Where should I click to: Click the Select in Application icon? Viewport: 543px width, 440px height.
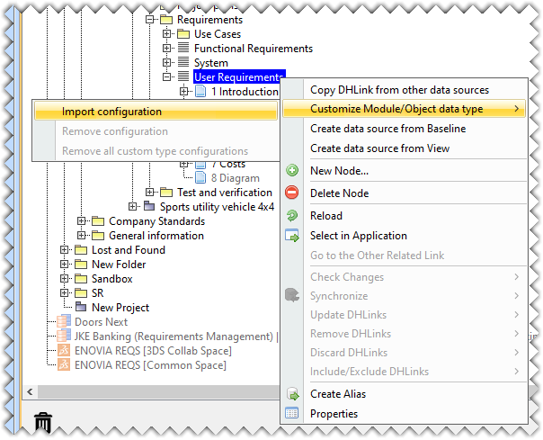pos(292,236)
